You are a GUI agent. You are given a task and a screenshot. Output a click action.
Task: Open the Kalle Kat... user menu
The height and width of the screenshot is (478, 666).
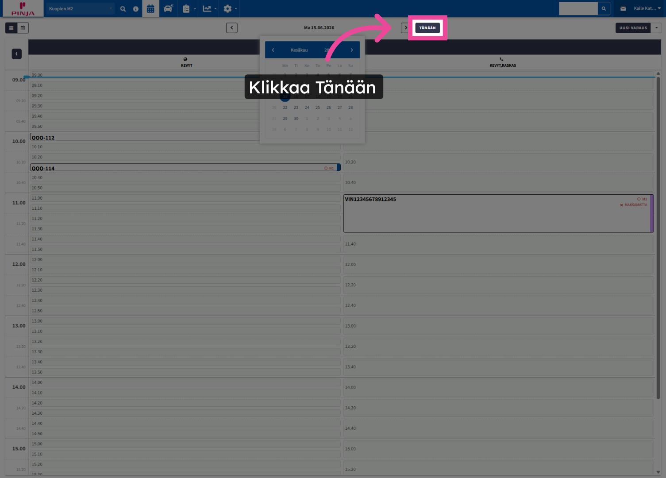click(x=647, y=8)
